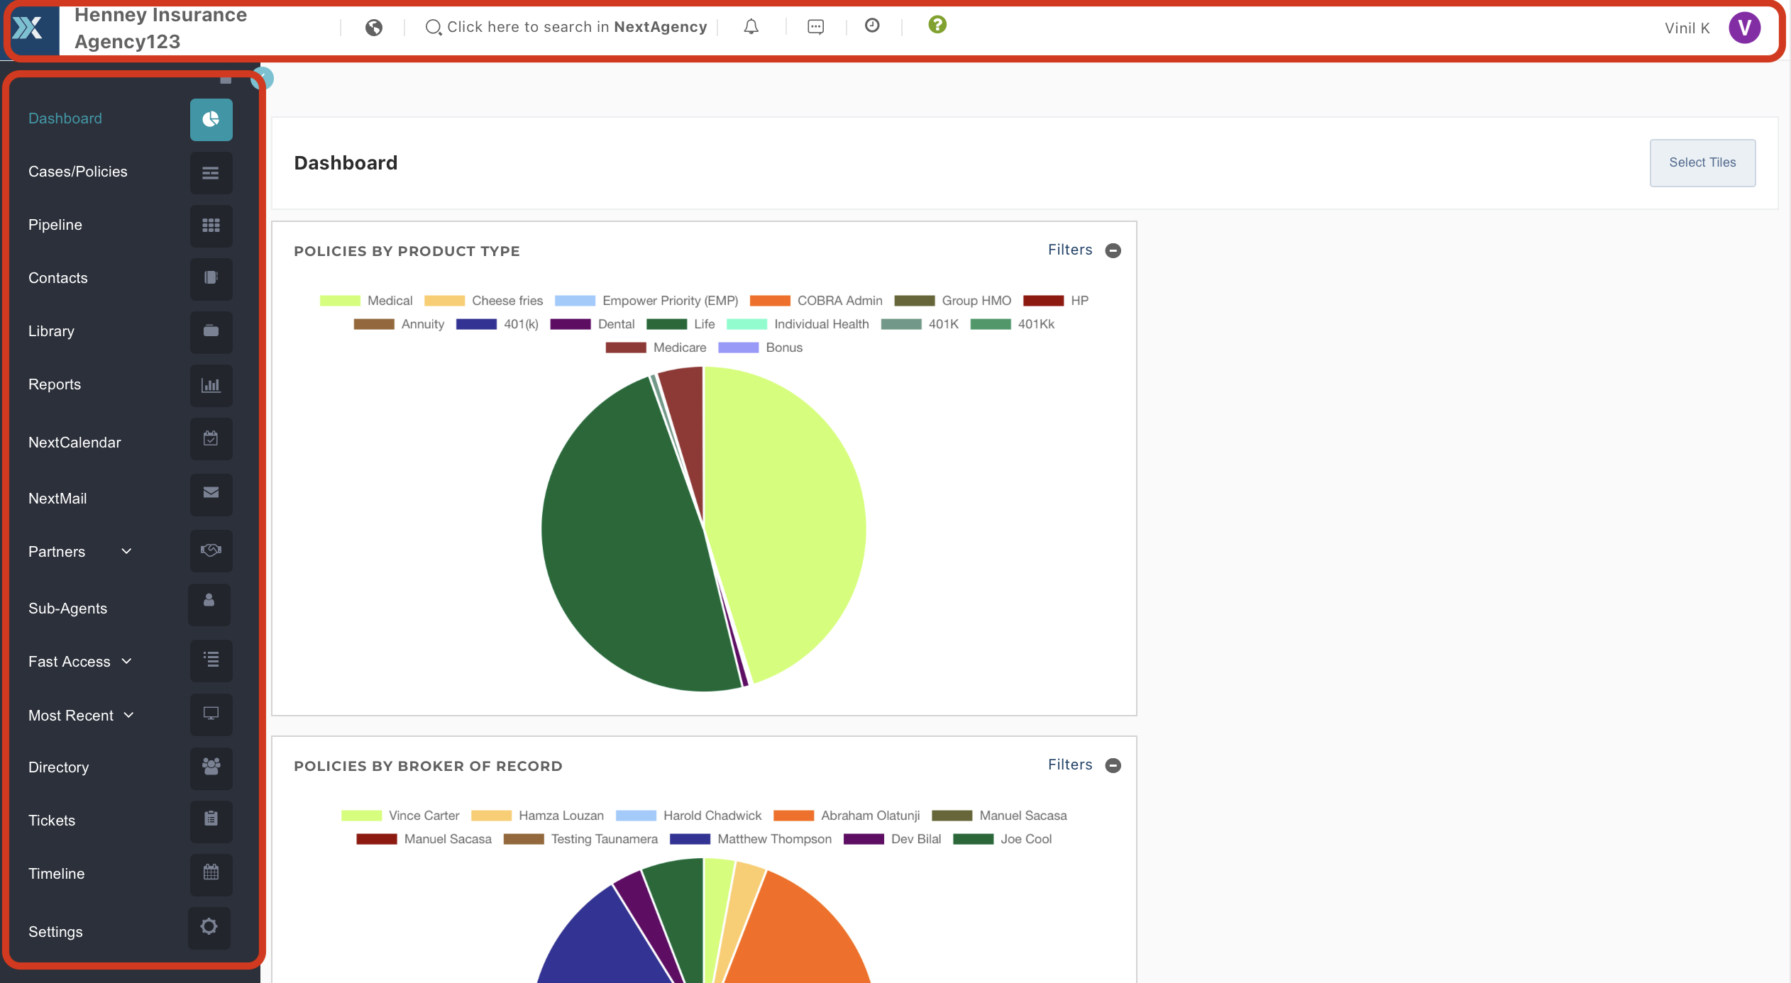
Task: Click the Partners handshake icon
Action: pos(211,550)
